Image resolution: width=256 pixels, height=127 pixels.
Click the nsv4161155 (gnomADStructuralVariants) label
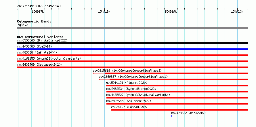(49, 58)
